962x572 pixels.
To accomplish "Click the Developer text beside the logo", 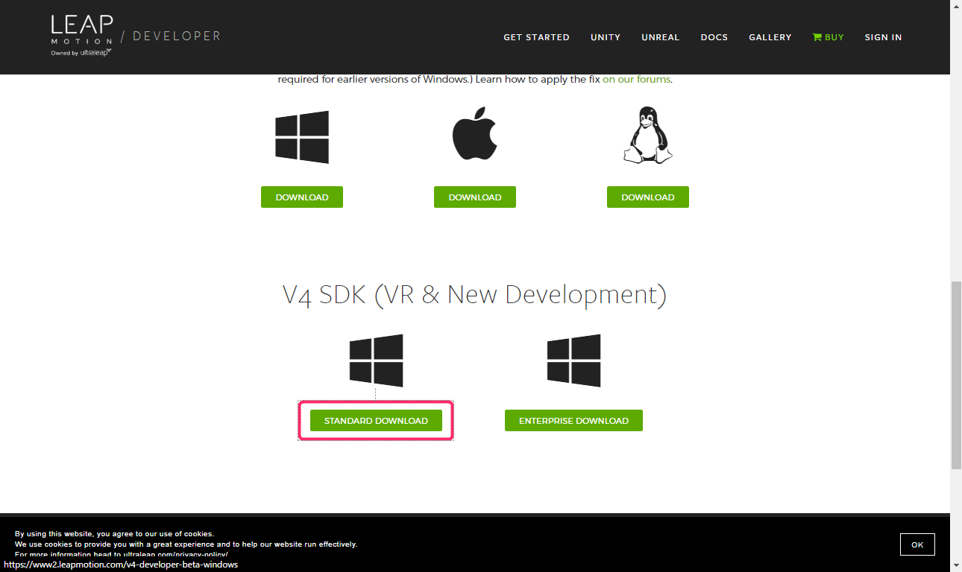I will (177, 36).
